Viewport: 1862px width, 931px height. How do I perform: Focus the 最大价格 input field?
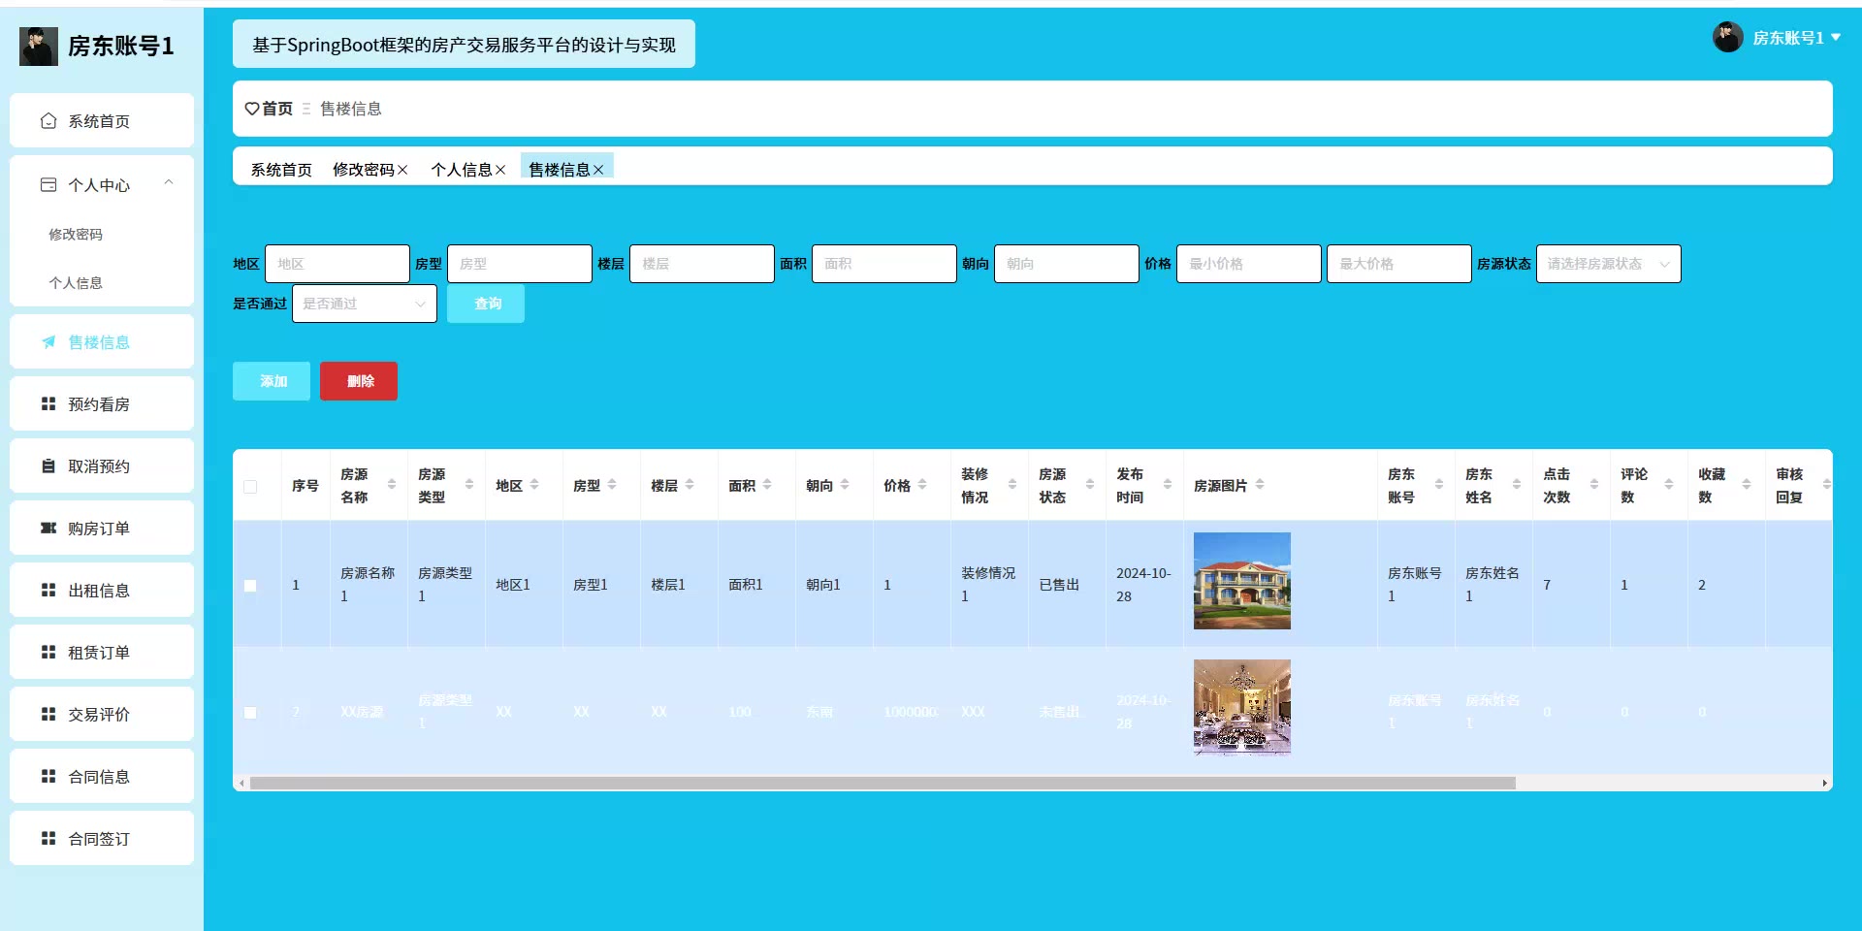1399,264
